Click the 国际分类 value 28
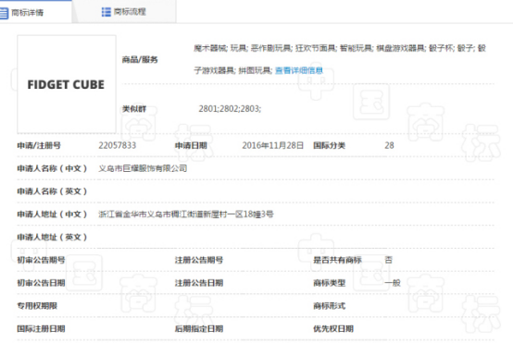 [389, 145]
